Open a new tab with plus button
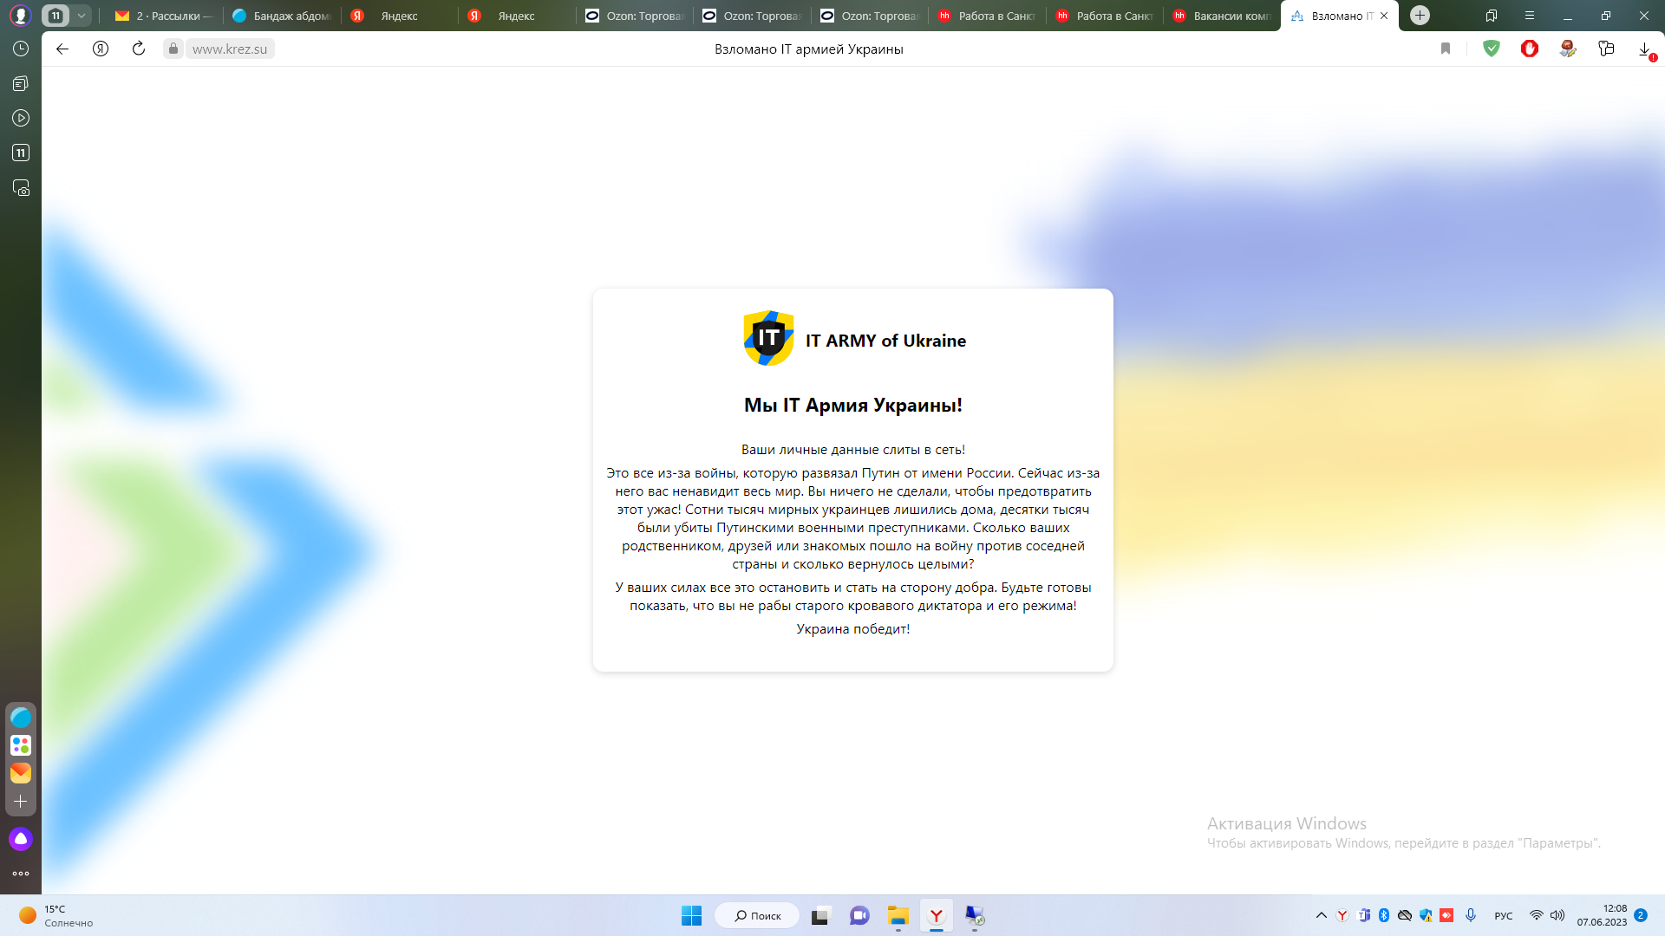Image resolution: width=1665 pixels, height=936 pixels. click(x=1420, y=16)
